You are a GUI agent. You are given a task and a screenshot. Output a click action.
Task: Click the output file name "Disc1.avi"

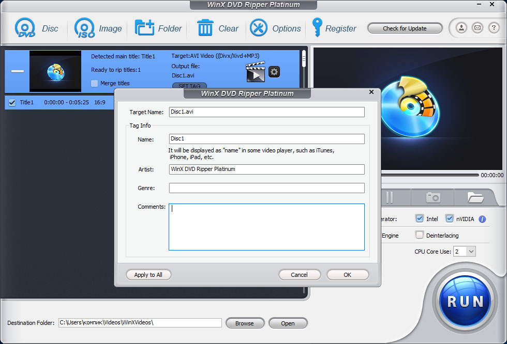183,75
